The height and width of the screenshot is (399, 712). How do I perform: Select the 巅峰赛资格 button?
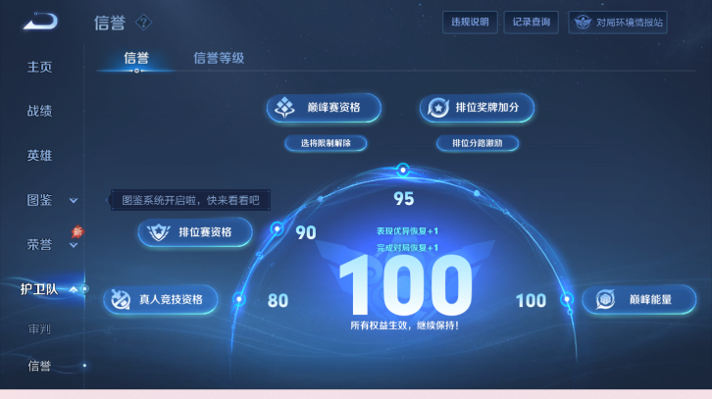click(x=324, y=108)
